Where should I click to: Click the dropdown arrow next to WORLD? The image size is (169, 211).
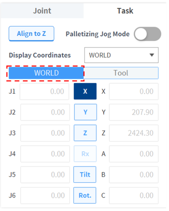(x=152, y=55)
